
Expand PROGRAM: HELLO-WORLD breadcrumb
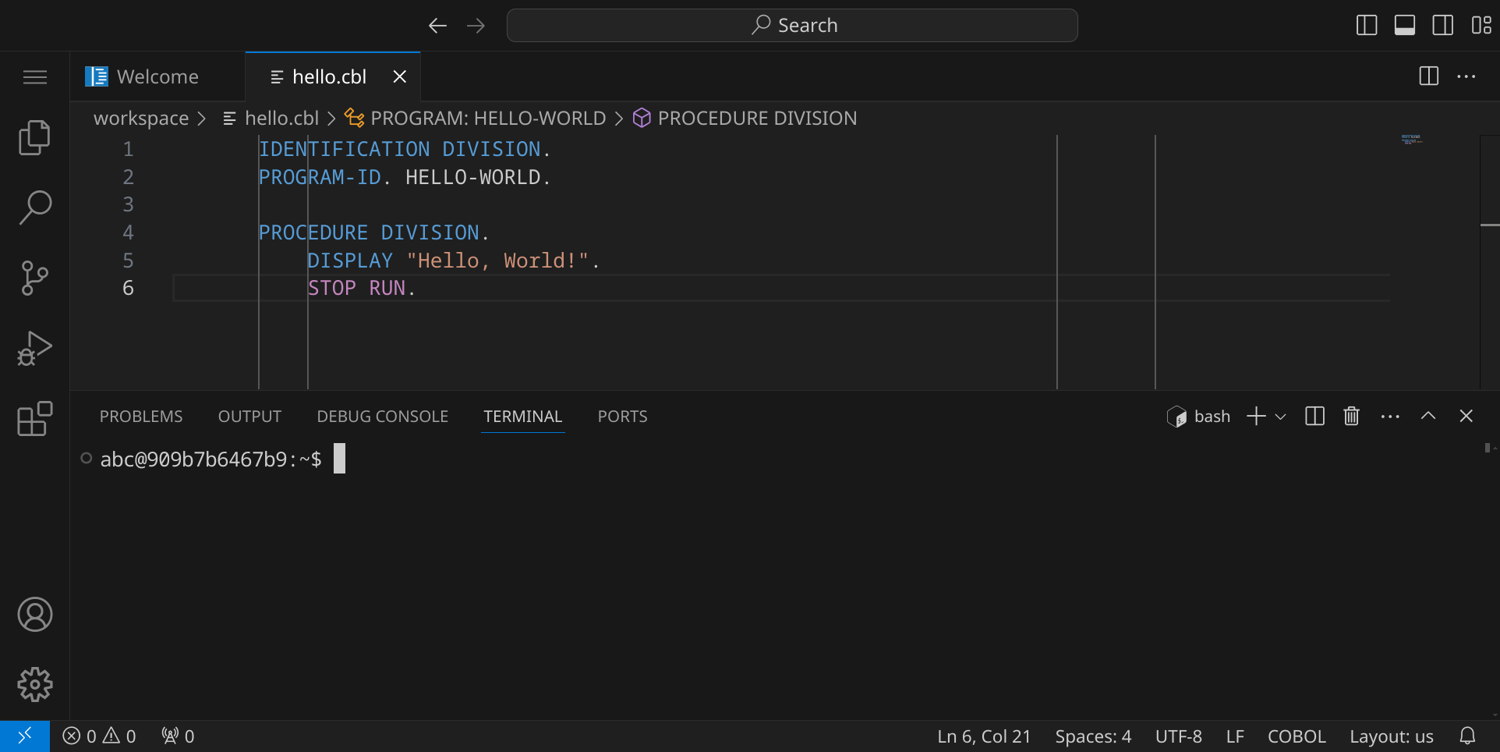(487, 119)
